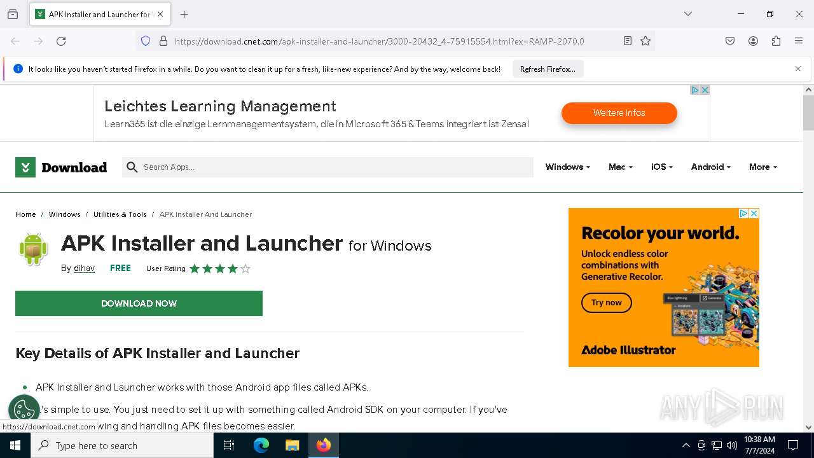Focus the Search Apps field
Viewport: 814px width, 458px height.
click(328, 167)
